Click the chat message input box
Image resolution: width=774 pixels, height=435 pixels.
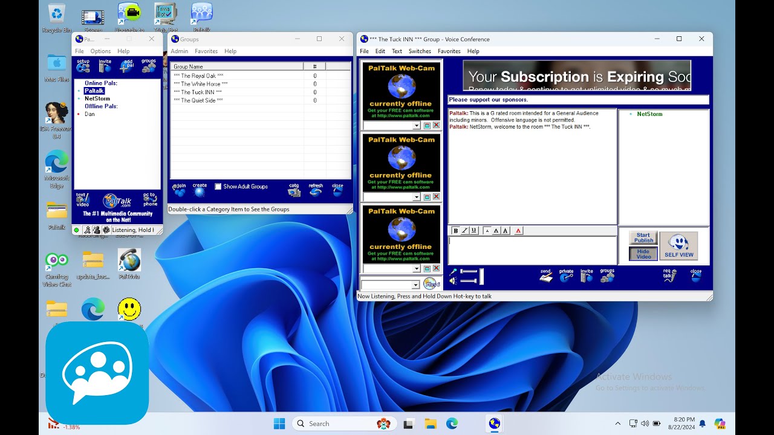[x=532, y=250]
